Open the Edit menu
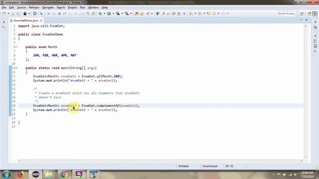 11,7
